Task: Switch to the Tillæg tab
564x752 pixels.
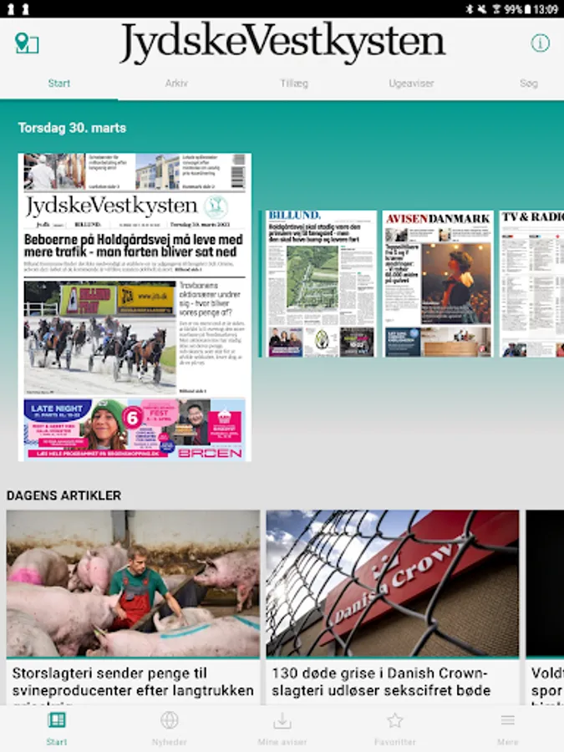Action: [x=294, y=84]
